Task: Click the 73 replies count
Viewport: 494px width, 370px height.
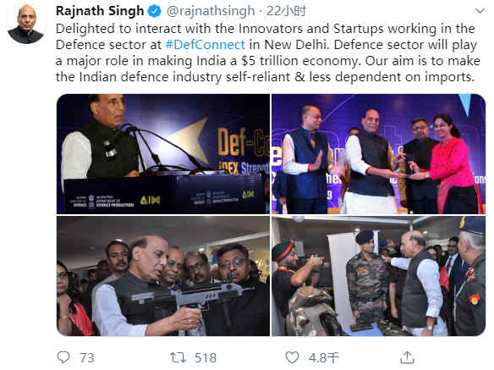Action: click(x=87, y=358)
